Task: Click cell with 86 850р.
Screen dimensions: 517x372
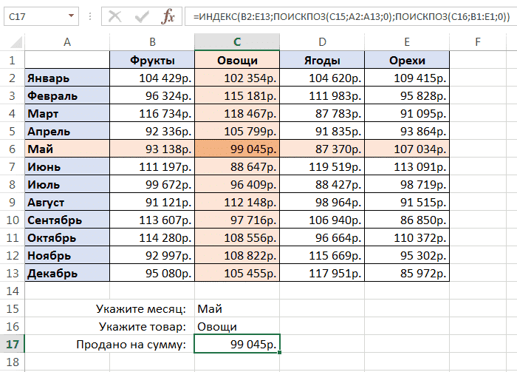Action: pos(407,220)
